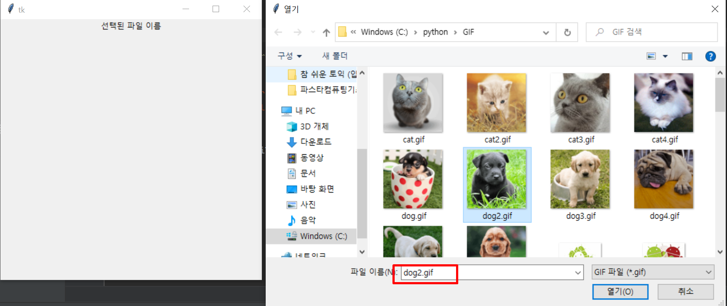Viewport: 727px width, 306px height.
Task: Click 선택된 파일 이름 label in tk window
Action: click(131, 26)
